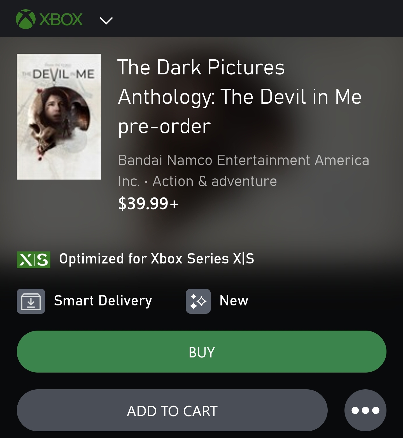The height and width of the screenshot is (438, 403).
Task: Click the Devil in Me logo on cover
Action: point(59,74)
